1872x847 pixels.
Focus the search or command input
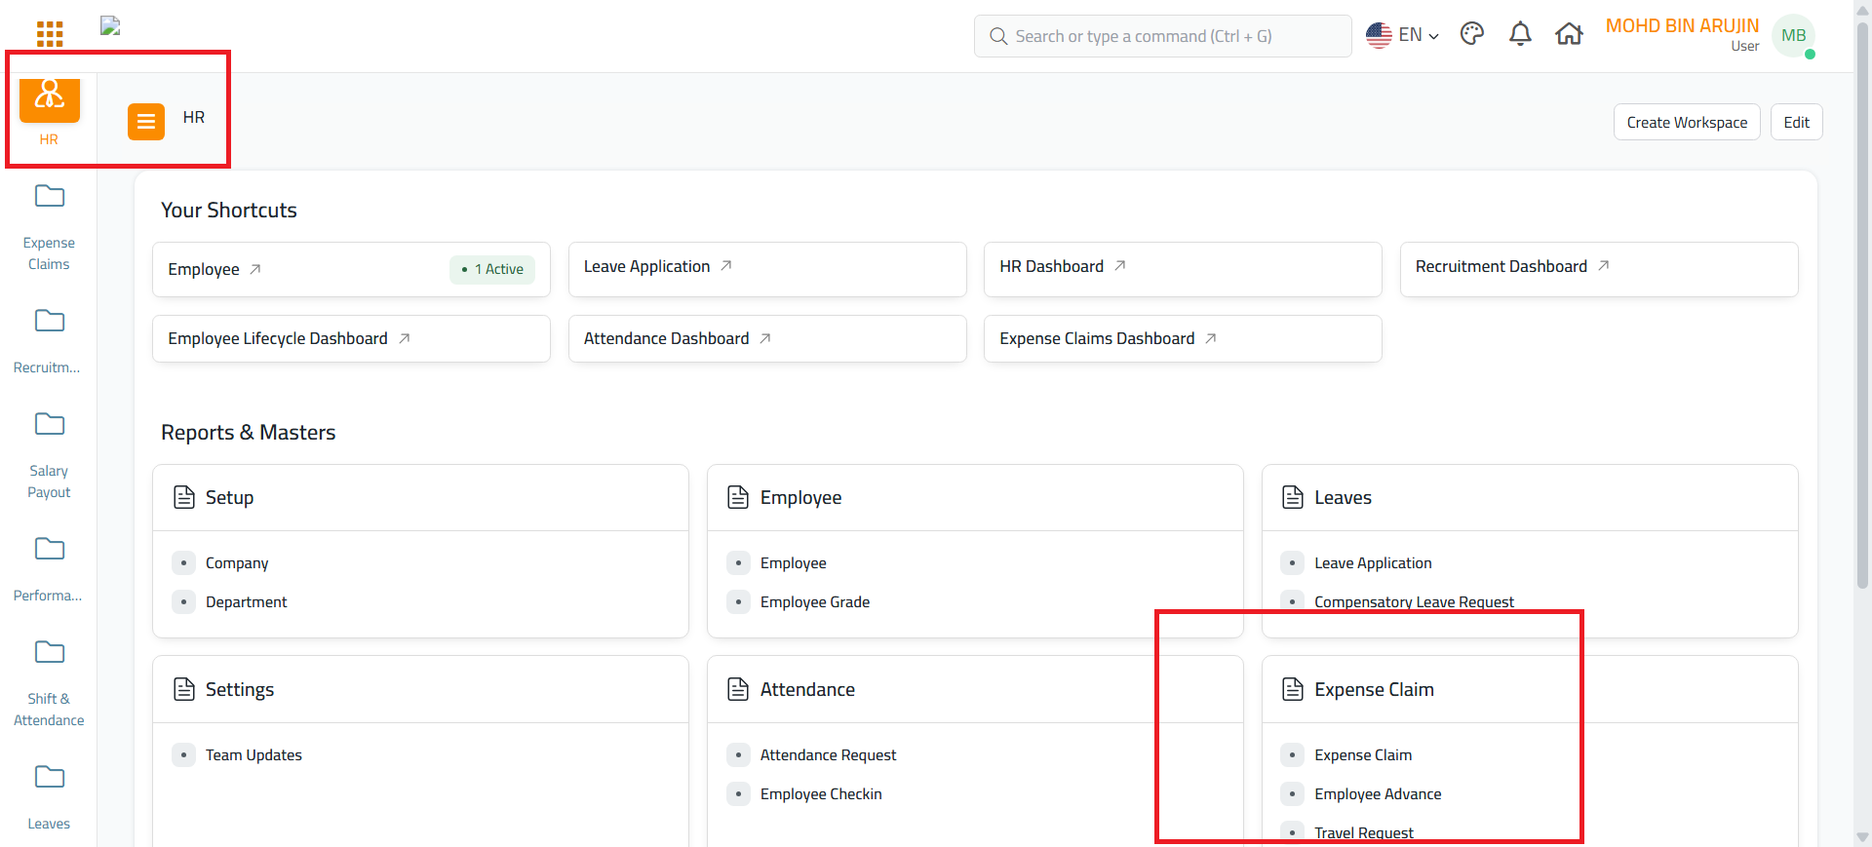pos(1162,36)
